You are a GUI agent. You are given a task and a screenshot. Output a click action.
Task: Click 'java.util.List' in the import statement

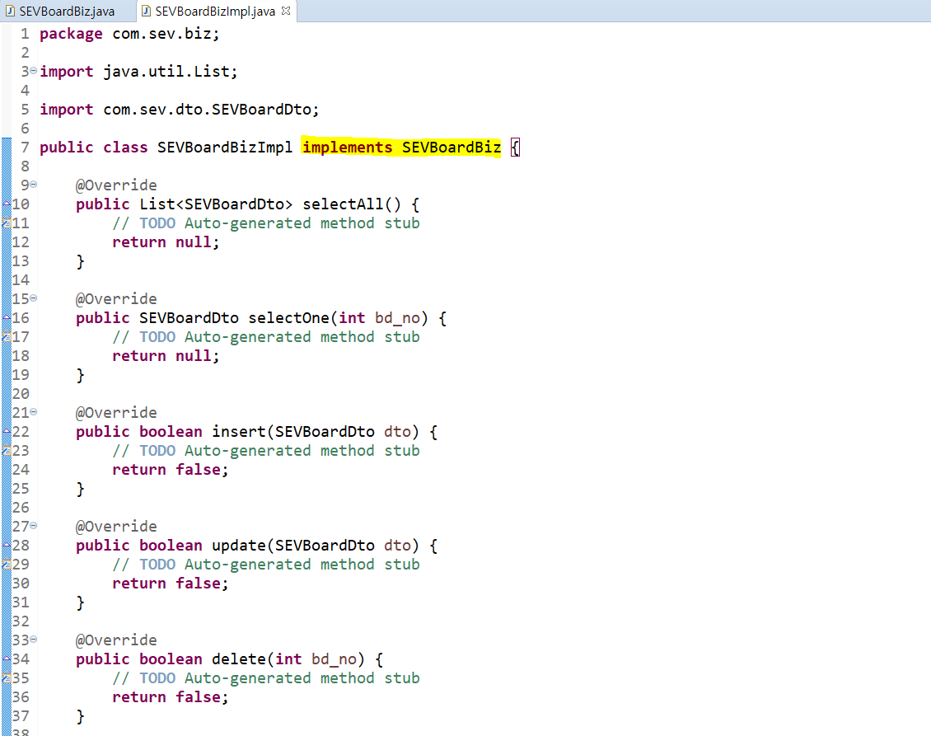(x=166, y=71)
